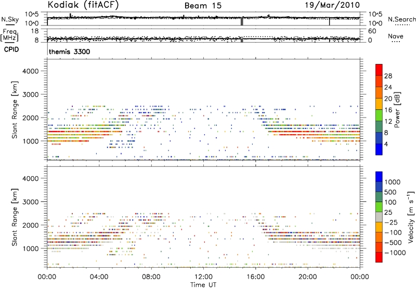Screen dimensions: 416x288
Task: Click the 'N.Sky' axis label
Action: (10, 19)
